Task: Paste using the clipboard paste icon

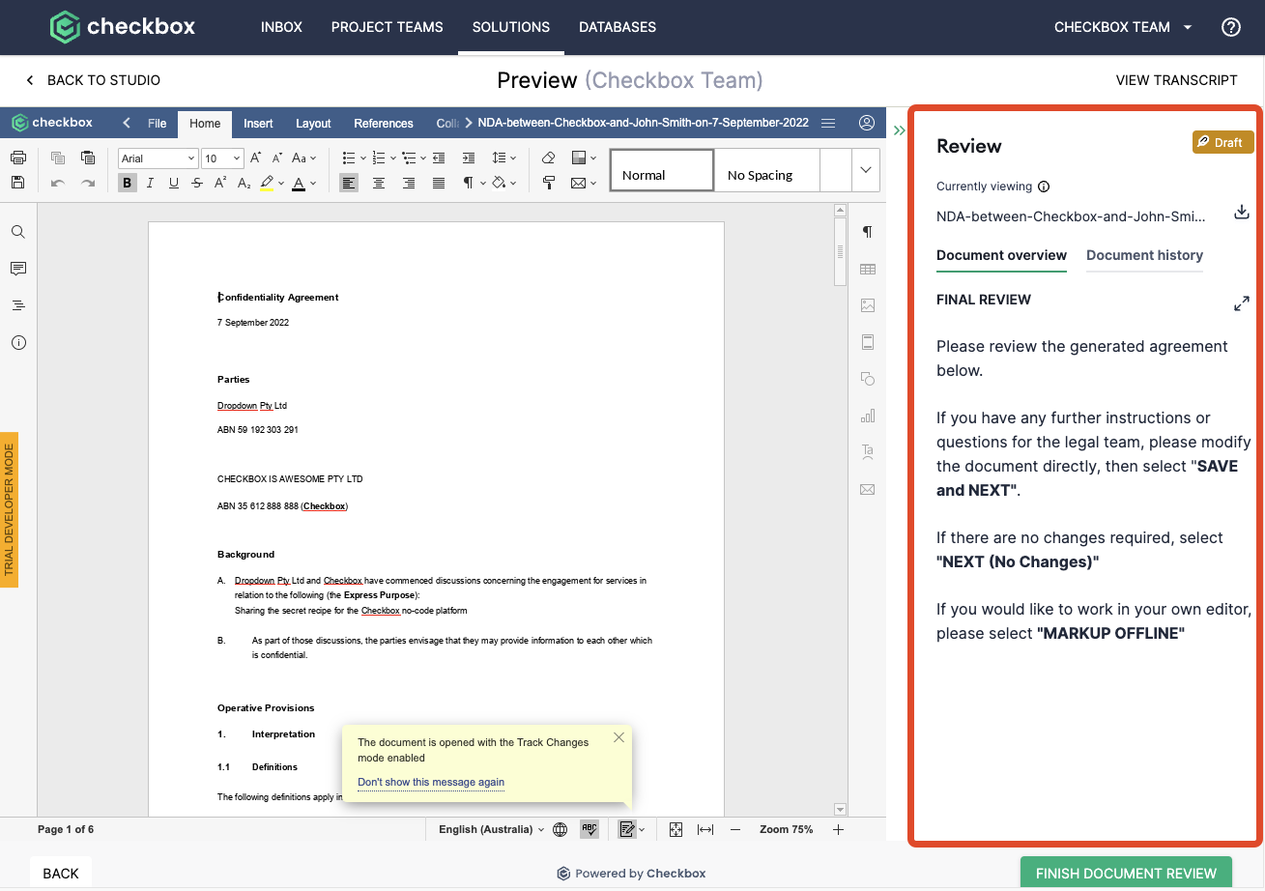Action: (88, 158)
